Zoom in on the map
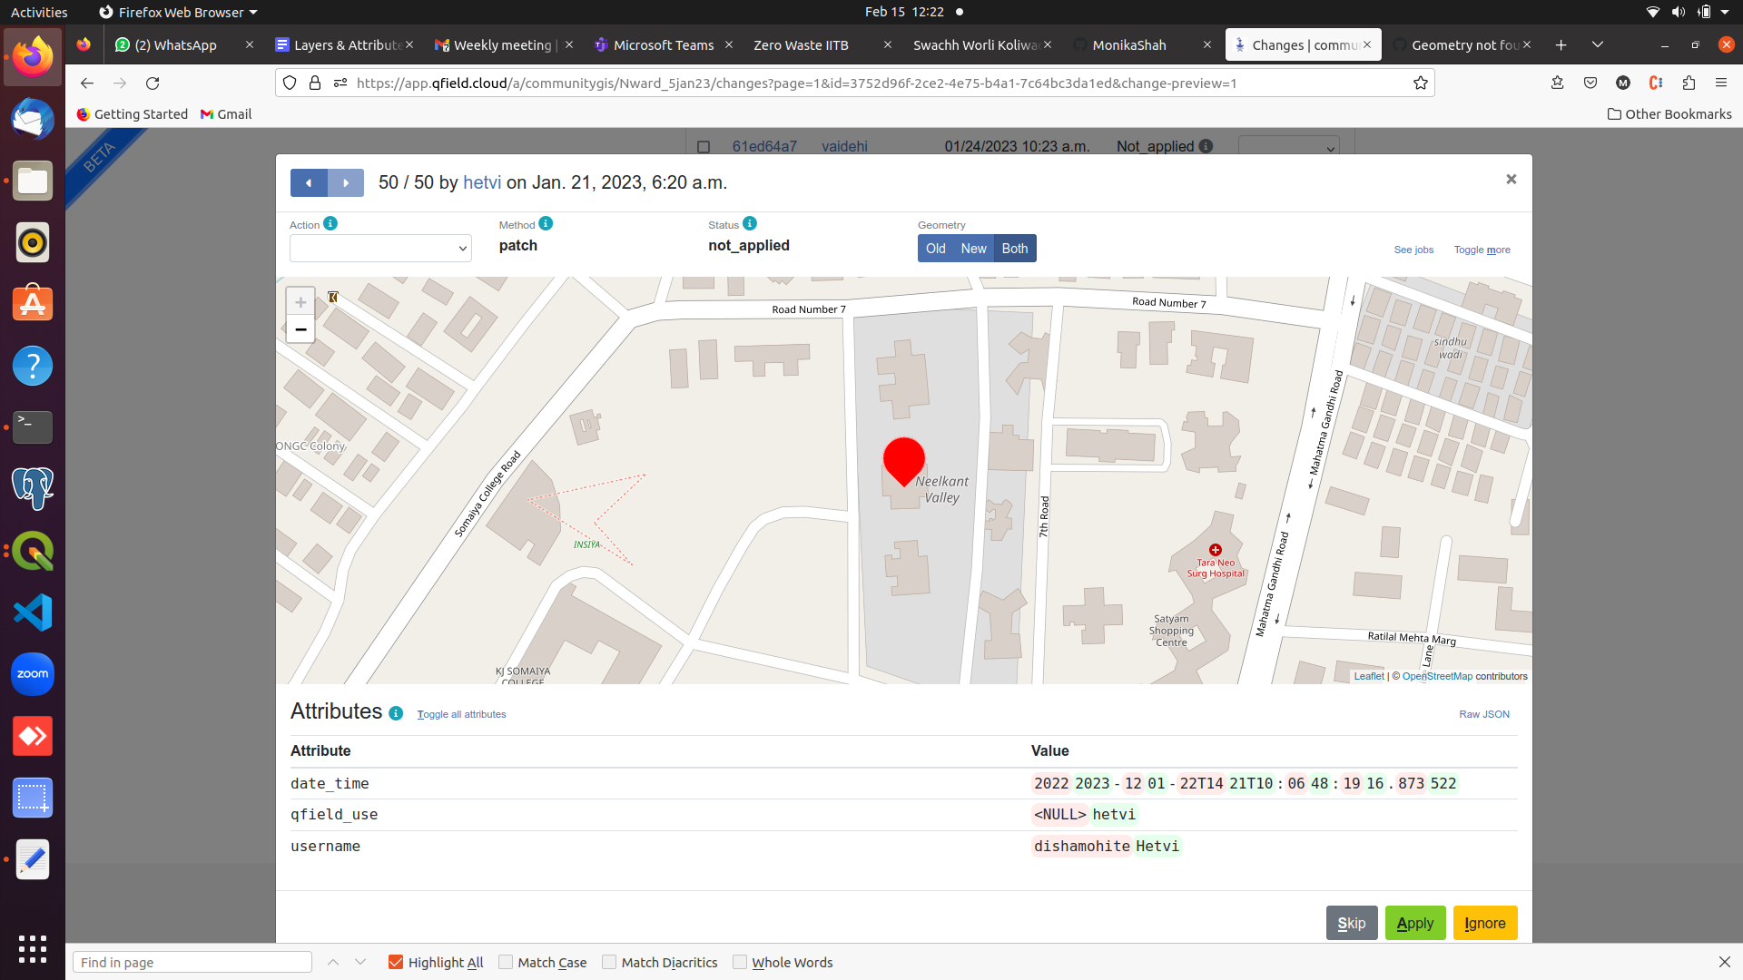Viewport: 1743px width, 980px height. pyautogui.click(x=300, y=302)
